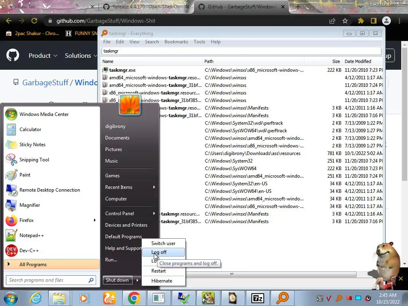Launch Internet Explorer from the taskbar

pos(35,298)
